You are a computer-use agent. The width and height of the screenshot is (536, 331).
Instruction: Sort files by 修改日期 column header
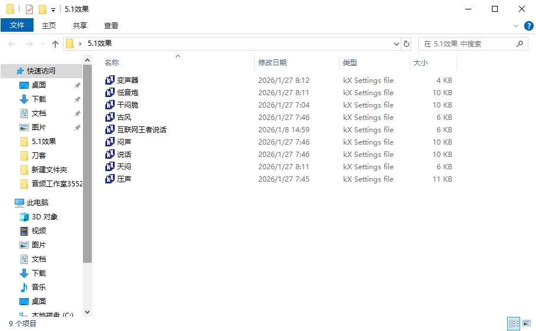[x=272, y=62]
